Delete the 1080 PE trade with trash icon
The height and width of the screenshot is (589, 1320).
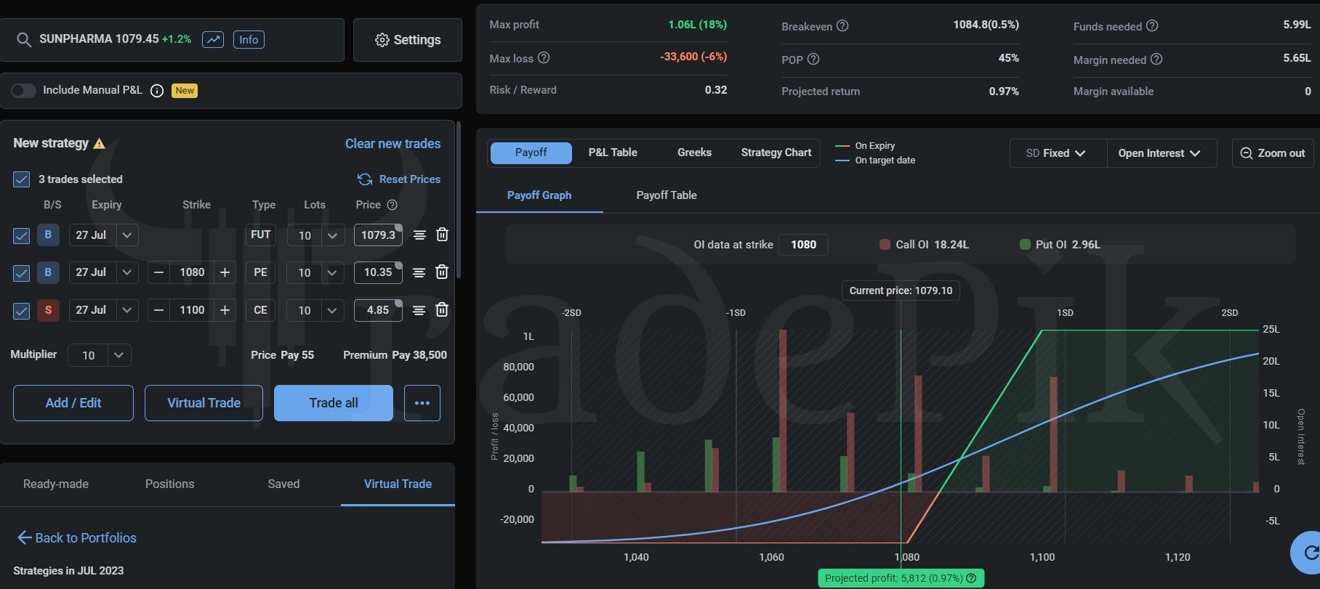(442, 272)
